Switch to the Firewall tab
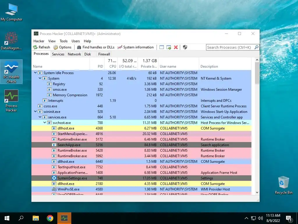Viewport: 298px width, 224px height. tap(104, 54)
